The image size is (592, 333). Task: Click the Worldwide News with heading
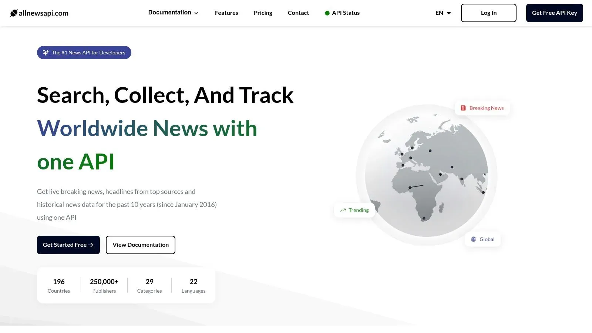tap(147, 128)
